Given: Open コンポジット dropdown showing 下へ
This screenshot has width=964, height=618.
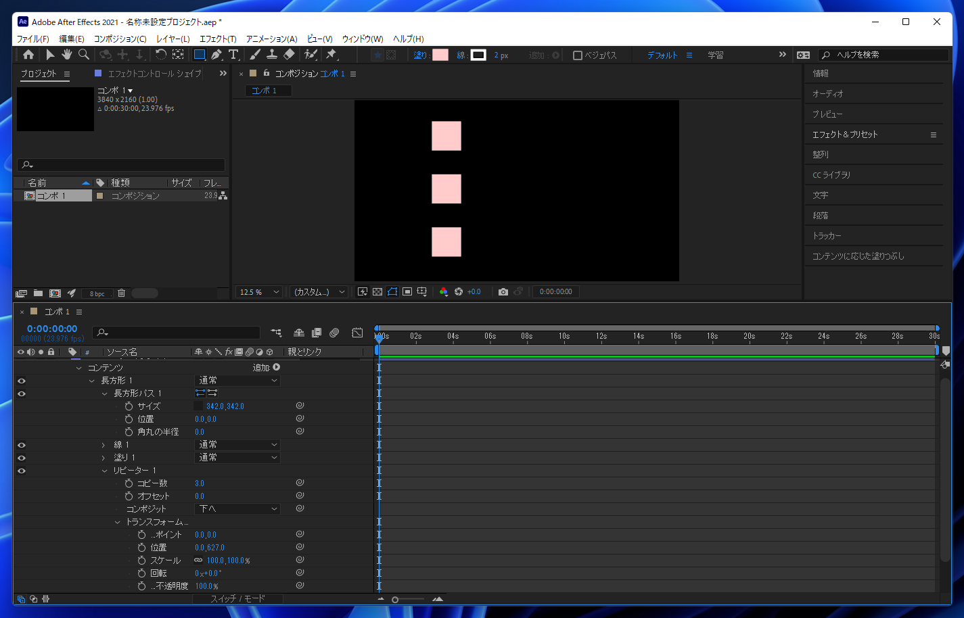Looking at the screenshot, I should tap(237, 509).
